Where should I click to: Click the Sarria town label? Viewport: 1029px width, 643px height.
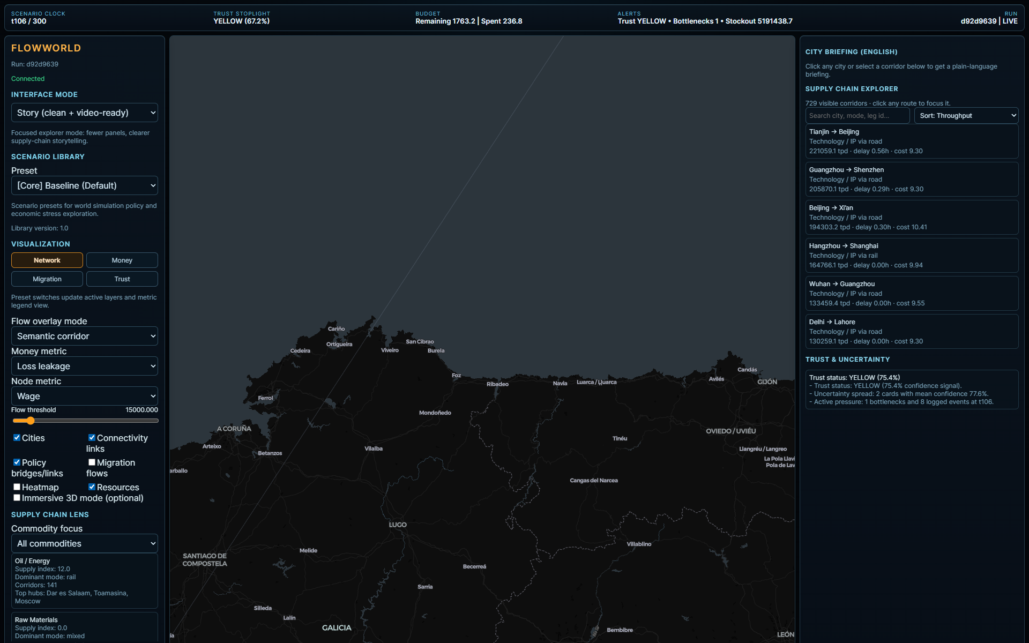(425, 587)
